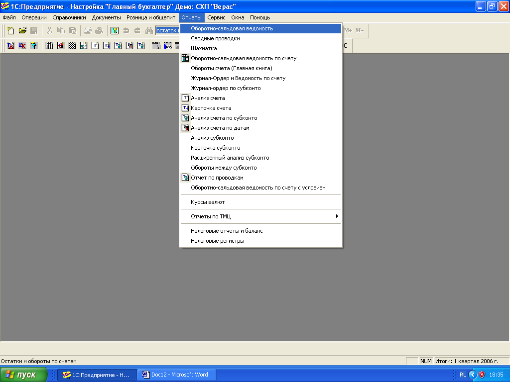This screenshot has height=382, width=510.
Task: Select Оборотно-сальдовая ведомость по счету с условием
Action: [x=260, y=188]
